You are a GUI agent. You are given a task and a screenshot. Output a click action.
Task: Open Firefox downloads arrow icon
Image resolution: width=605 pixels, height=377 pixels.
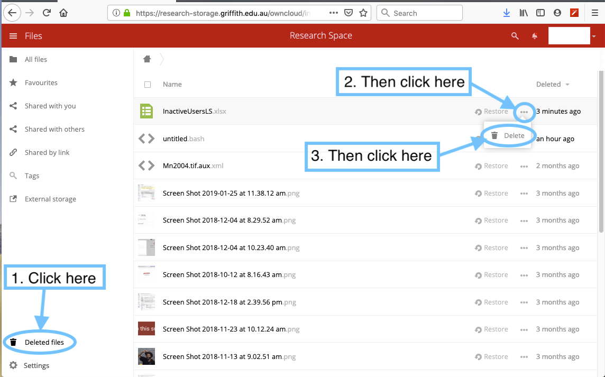click(507, 13)
